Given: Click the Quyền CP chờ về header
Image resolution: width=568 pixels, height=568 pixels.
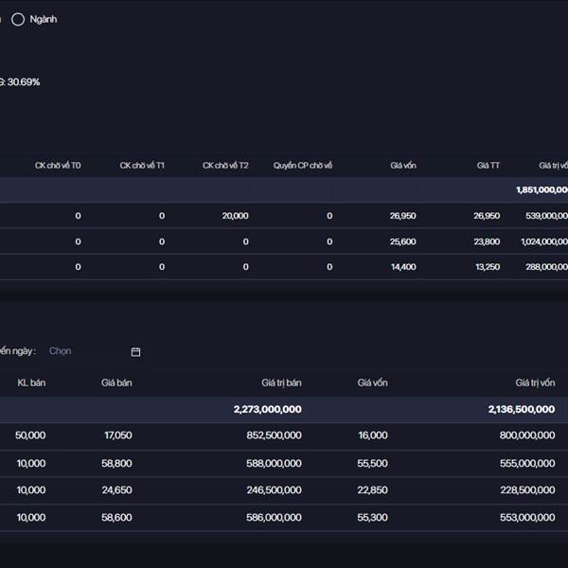Looking at the screenshot, I should [x=303, y=166].
